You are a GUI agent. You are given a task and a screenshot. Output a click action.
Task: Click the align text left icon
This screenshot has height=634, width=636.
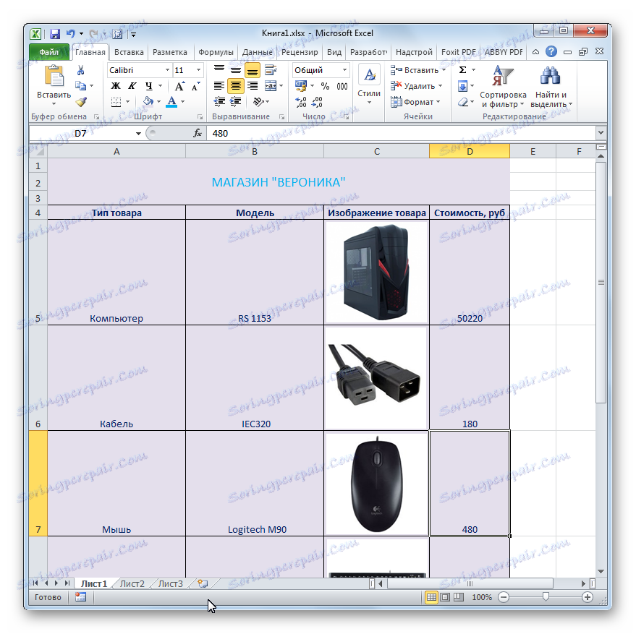(x=219, y=86)
